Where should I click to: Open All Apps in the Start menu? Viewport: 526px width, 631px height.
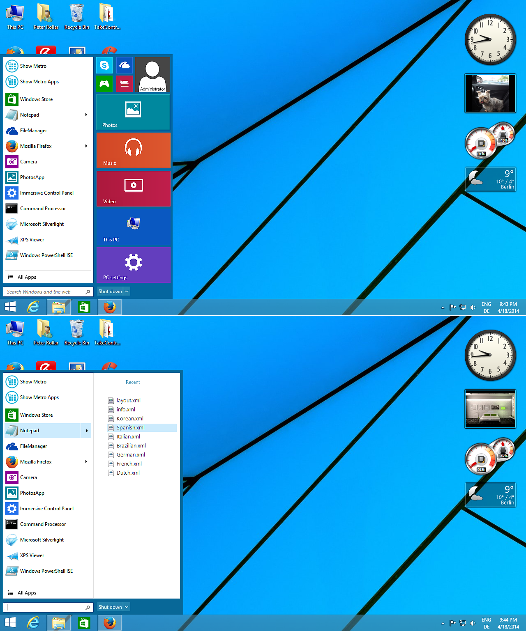coord(26,277)
